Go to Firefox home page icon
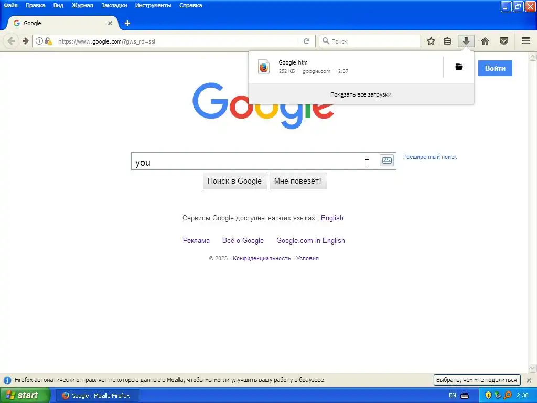 [485, 41]
